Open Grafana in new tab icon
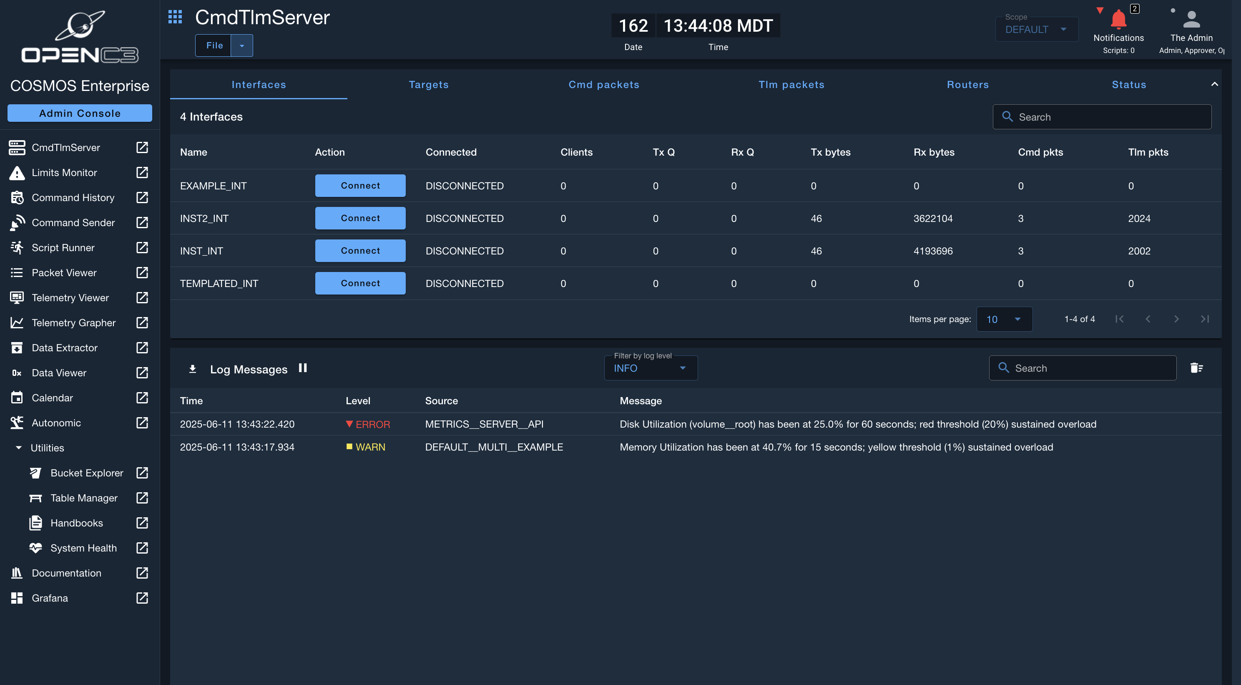Viewport: 1241px width, 685px height. pos(142,598)
